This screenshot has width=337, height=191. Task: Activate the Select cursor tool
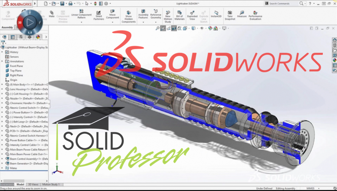(x=87, y=3)
